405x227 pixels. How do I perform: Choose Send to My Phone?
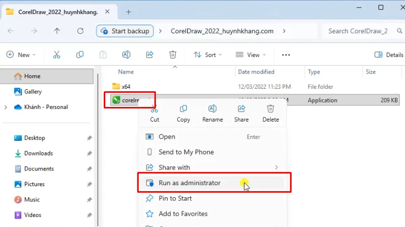click(x=186, y=152)
